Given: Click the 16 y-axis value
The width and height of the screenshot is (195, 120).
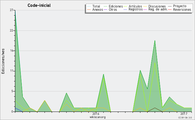Looking at the screenshot, I should (x=12, y=51).
